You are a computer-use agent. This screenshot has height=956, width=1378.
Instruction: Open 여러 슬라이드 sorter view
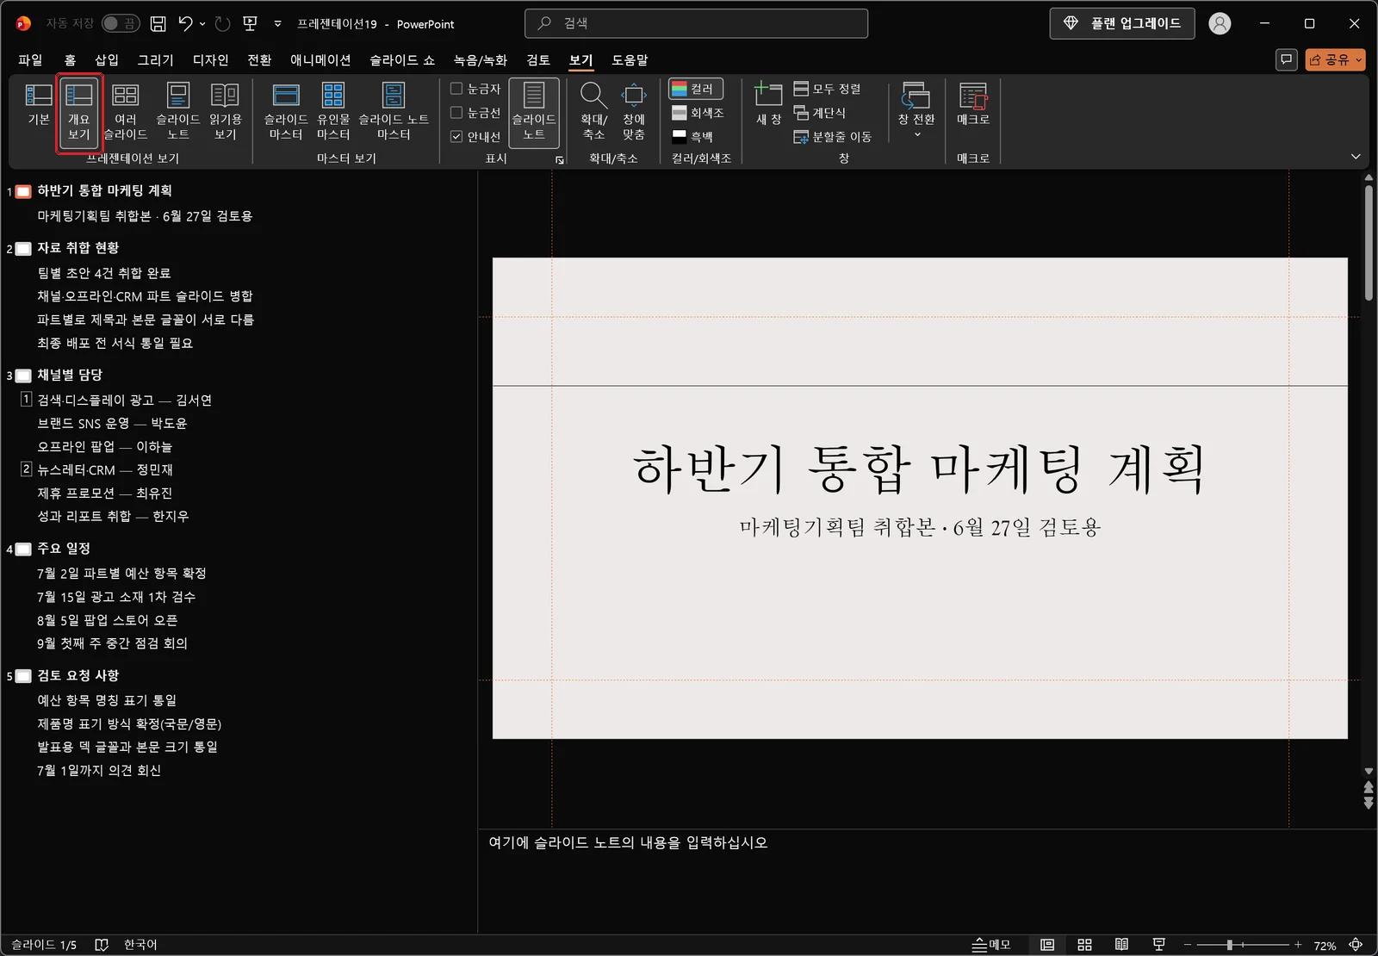tap(126, 112)
